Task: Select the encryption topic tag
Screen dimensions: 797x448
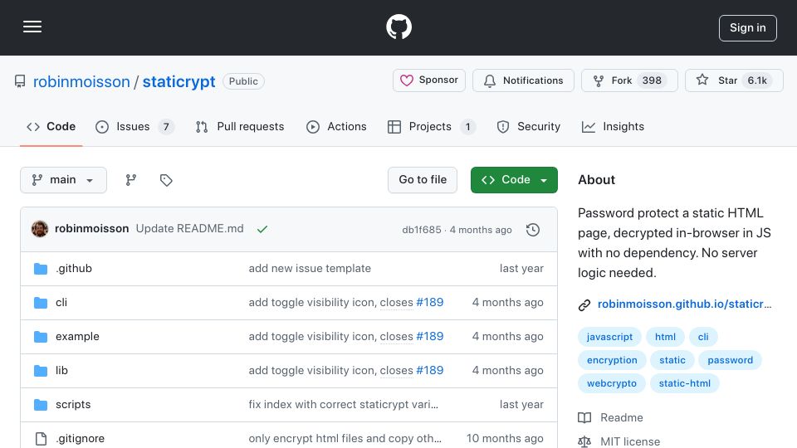Action: click(612, 360)
